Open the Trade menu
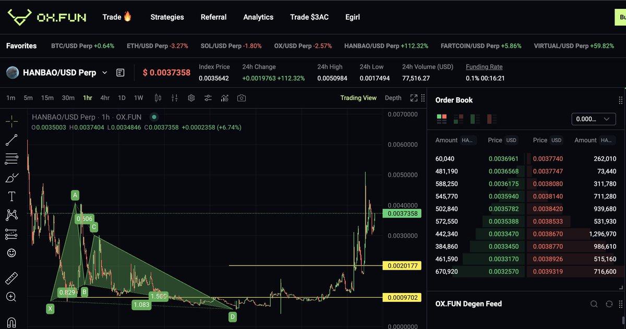 pyautogui.click(x=117, y=17)
